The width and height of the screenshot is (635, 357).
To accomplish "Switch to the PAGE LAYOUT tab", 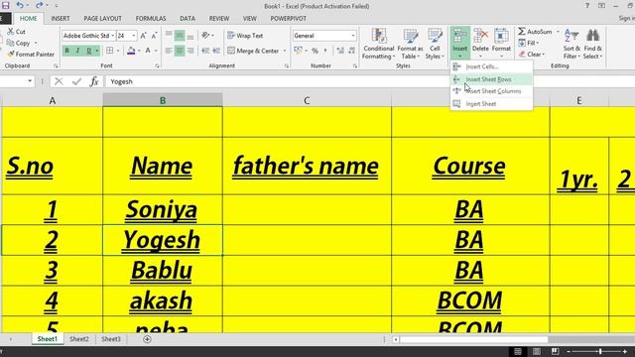I will pos(102,19).
